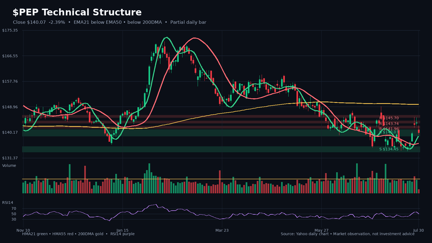Select "Market observation, not investment advice" disclaimer
Viewport: 432px width, 243px height.
click(x=374, y=234)
